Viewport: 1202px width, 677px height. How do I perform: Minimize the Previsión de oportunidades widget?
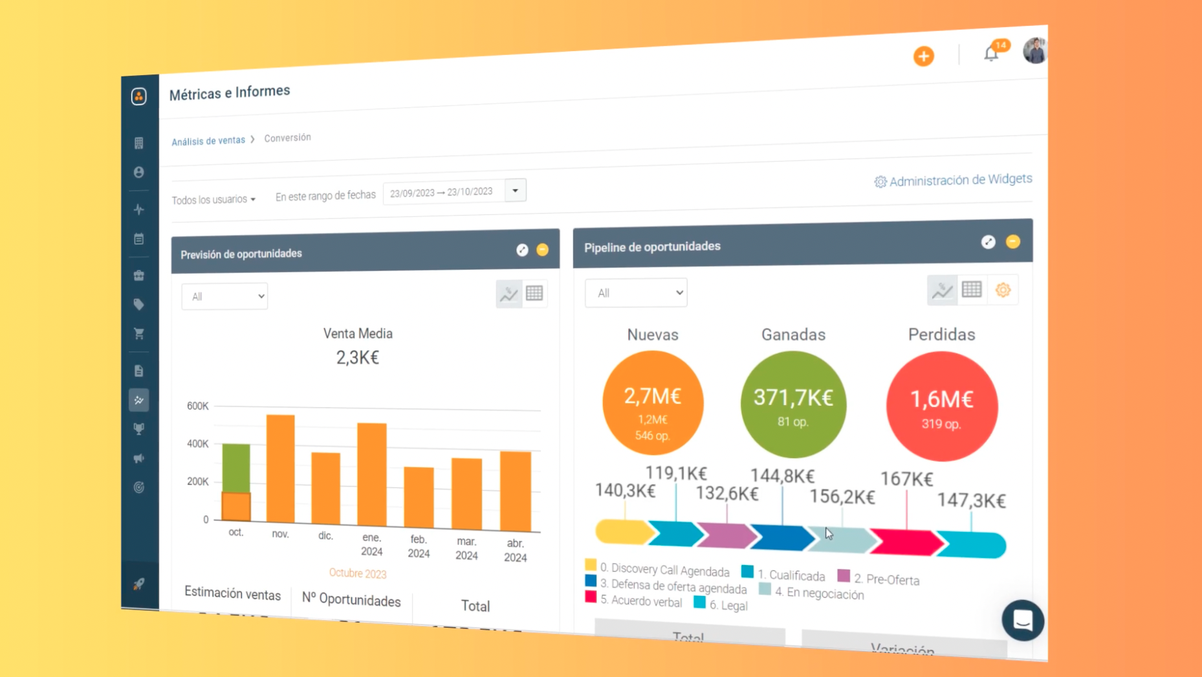click(x=542, y=250)
